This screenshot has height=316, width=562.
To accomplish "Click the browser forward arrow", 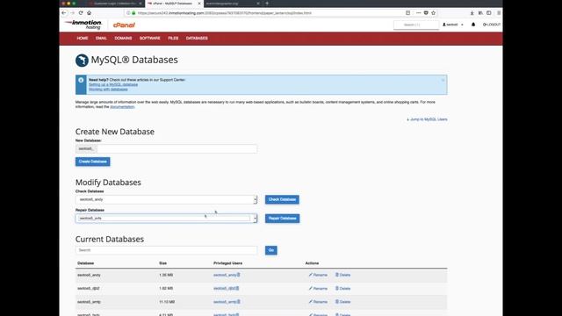I will click(72, 13).
